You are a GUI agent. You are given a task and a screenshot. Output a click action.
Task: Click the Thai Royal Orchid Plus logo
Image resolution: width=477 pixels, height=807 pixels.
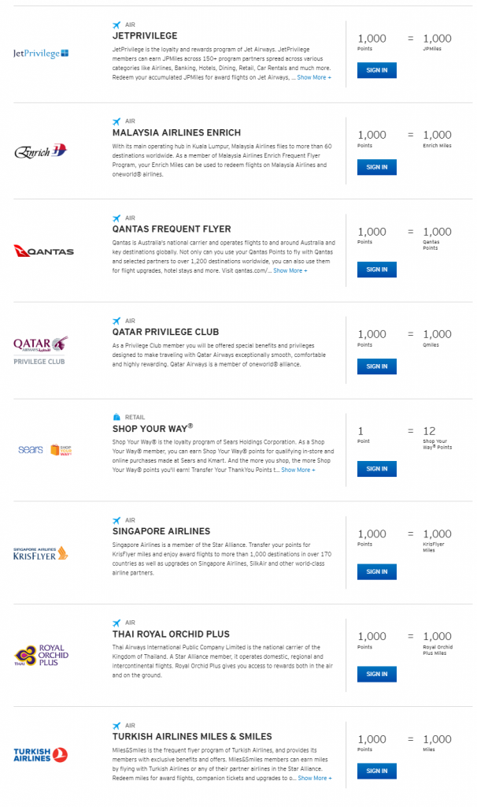[41, 655]
